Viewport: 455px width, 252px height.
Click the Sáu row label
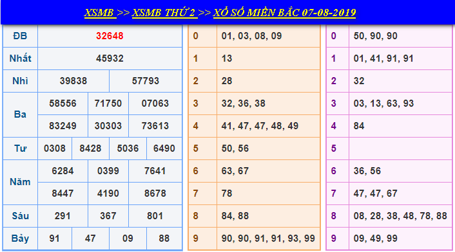point(20,216)
